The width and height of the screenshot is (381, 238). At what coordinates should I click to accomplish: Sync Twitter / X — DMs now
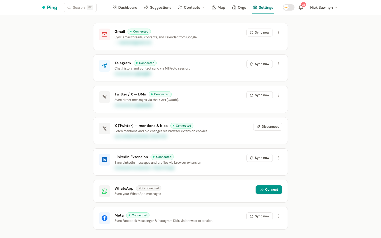point(260,95)
